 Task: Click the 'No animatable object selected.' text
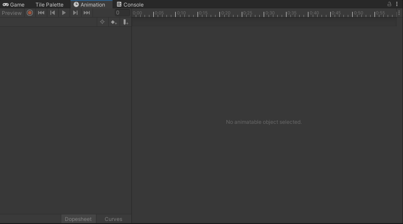click(x=264, y=122)
